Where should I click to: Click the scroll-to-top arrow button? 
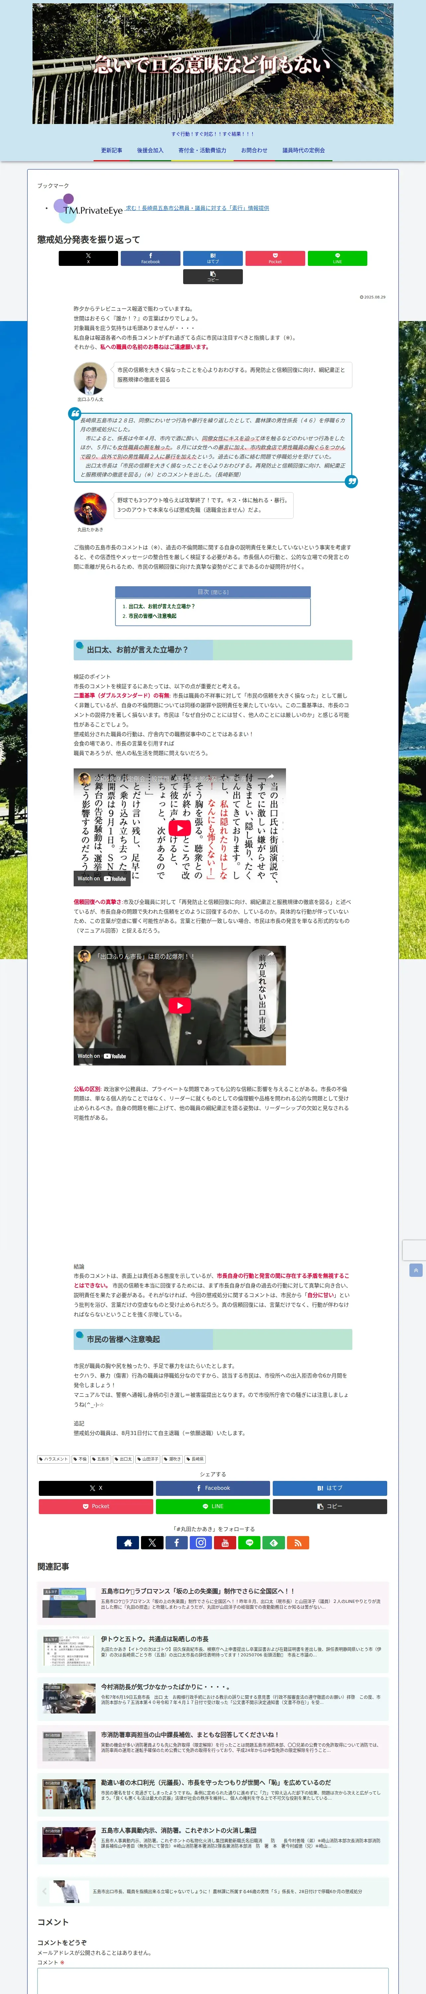[416, 1270]
